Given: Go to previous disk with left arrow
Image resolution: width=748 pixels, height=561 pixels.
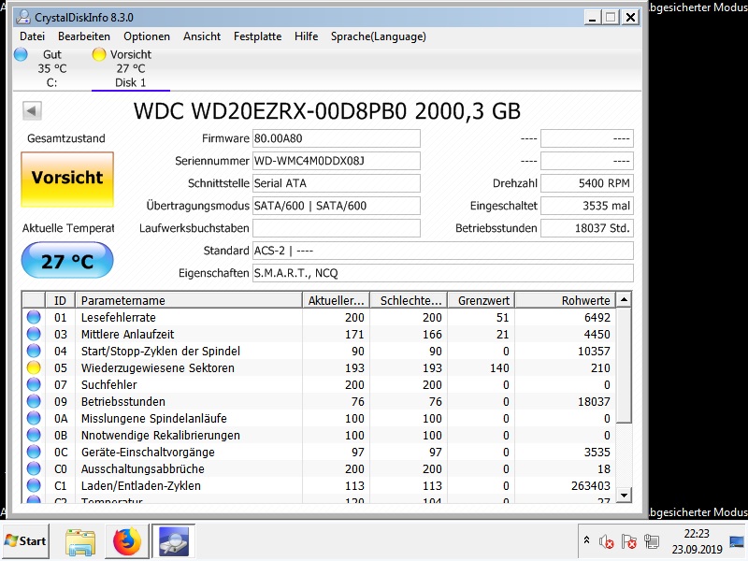Looking at the screenshot, I should coord(32,111).
